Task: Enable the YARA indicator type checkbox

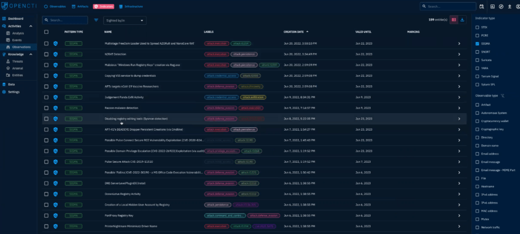Action: (478, 68)
